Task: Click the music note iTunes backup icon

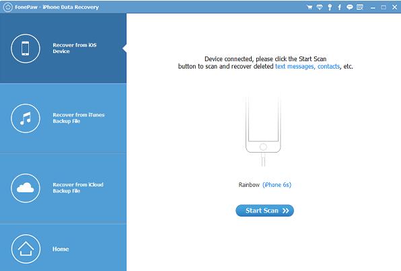Action: pos(26,118)
